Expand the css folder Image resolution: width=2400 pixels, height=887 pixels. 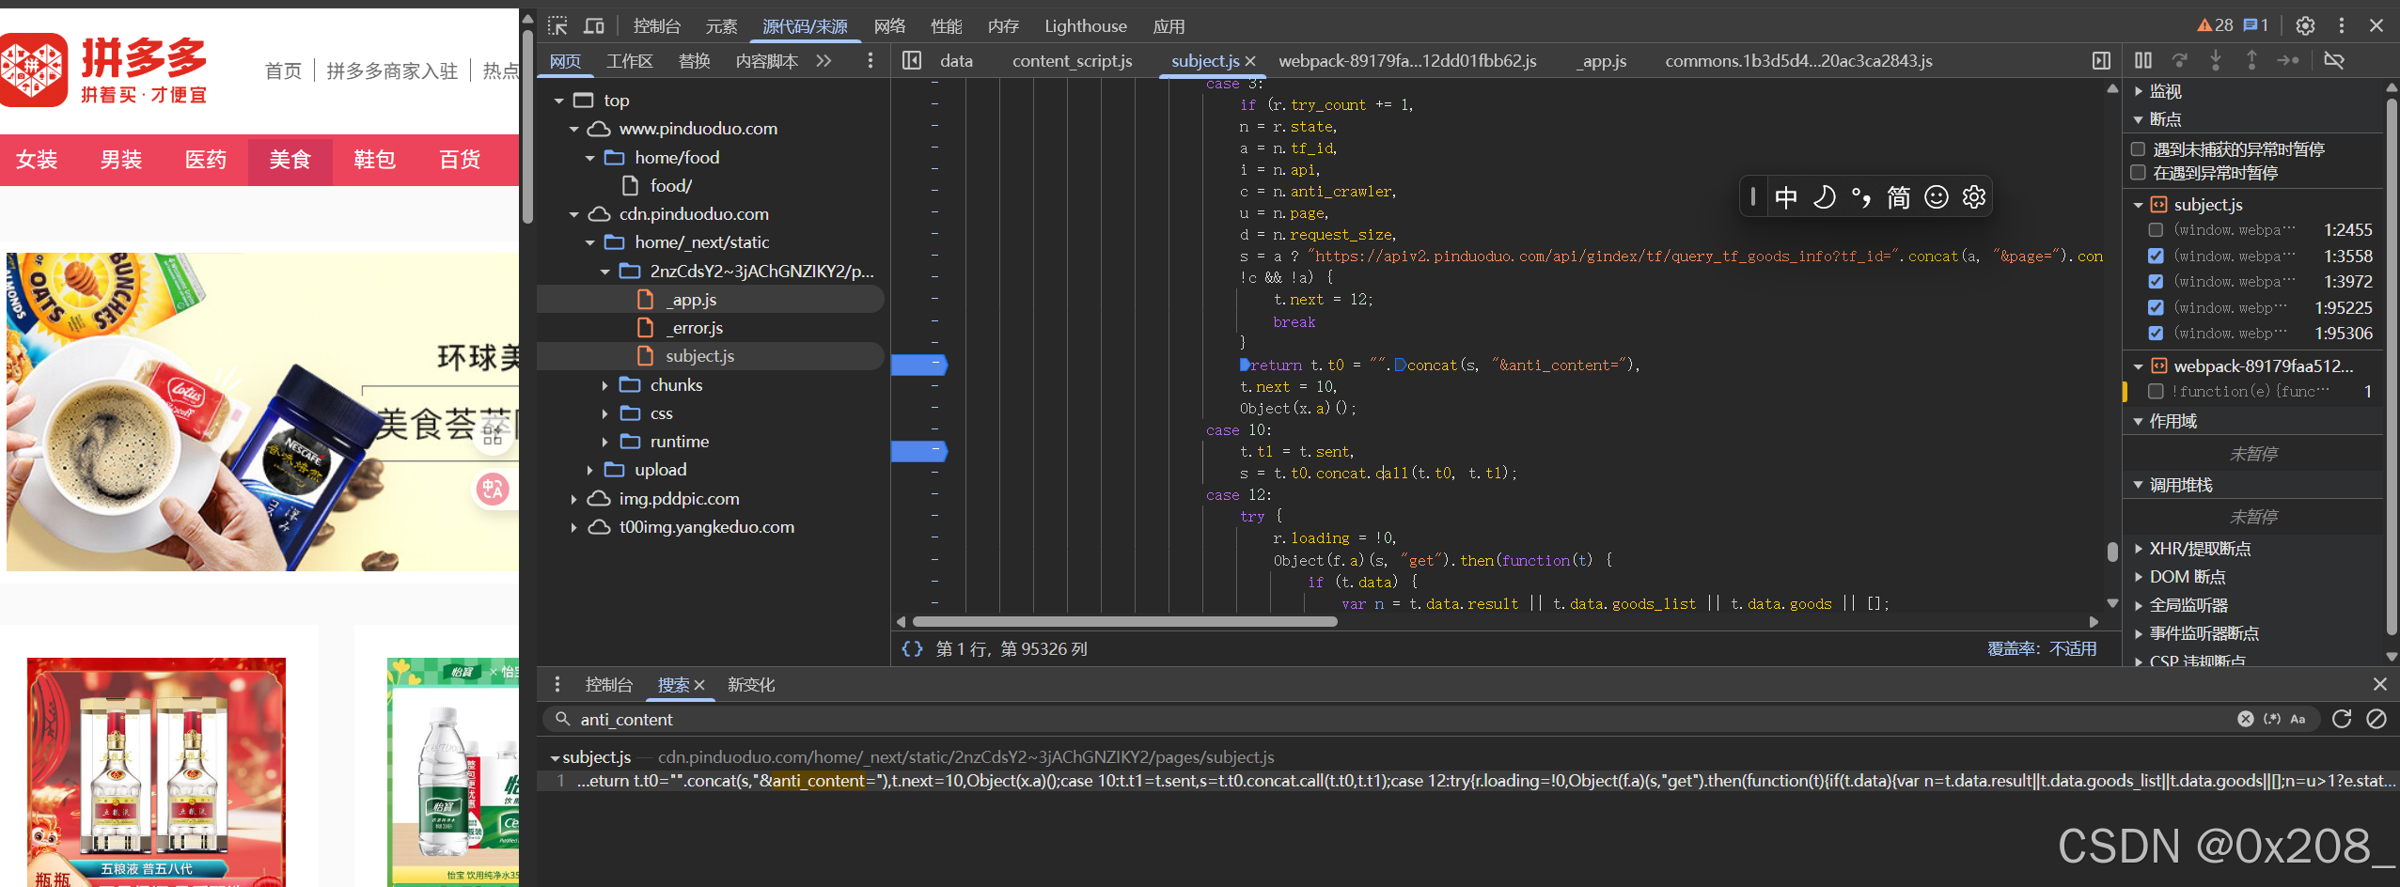[x=605, y=413]
